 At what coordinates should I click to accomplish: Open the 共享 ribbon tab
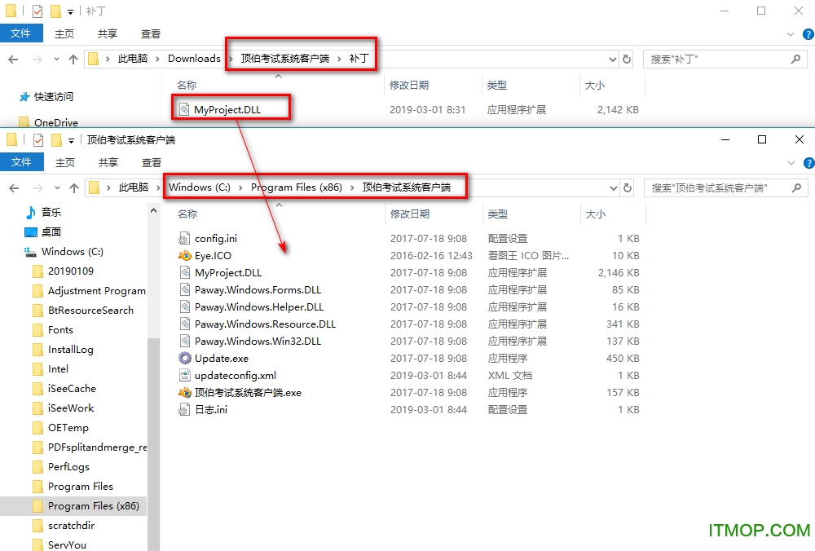107,33
